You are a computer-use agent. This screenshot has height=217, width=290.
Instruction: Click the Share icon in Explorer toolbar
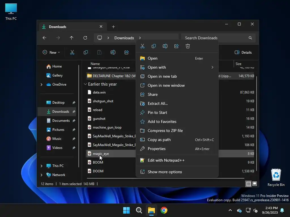127,52
